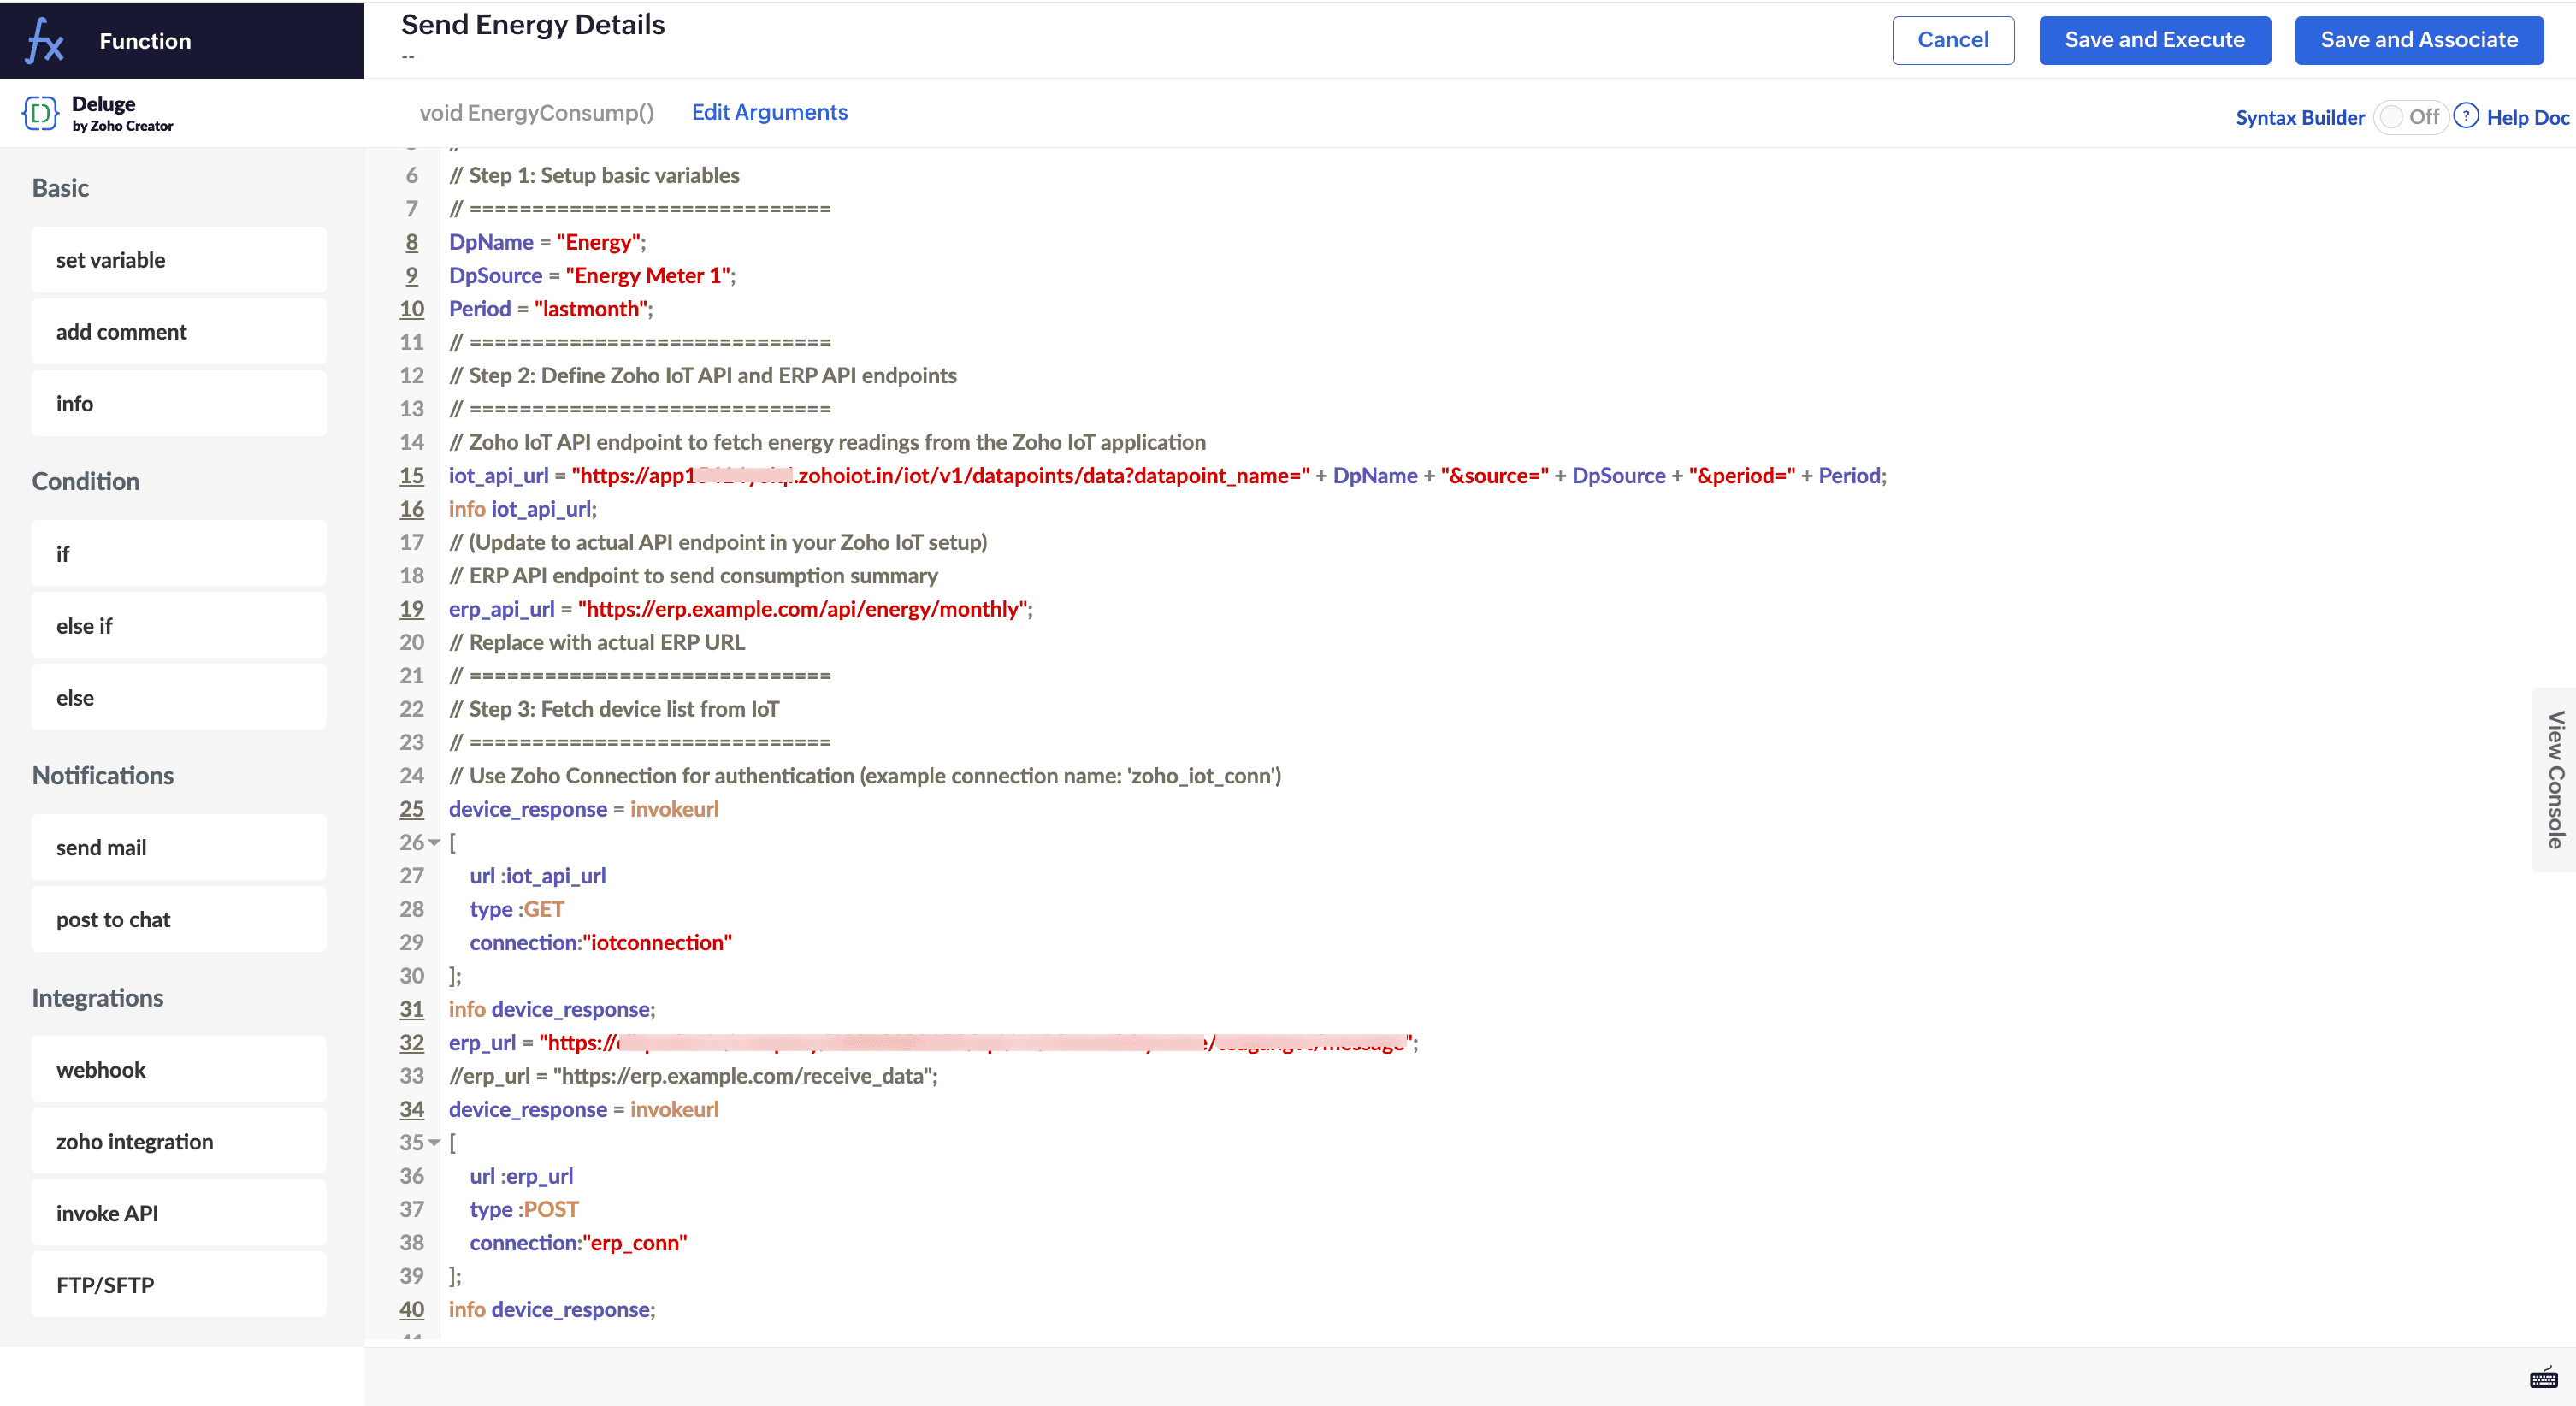Select the send mail notification item
The height and width of the screenshot is (1406, 2576).
[x=179, y=847]
